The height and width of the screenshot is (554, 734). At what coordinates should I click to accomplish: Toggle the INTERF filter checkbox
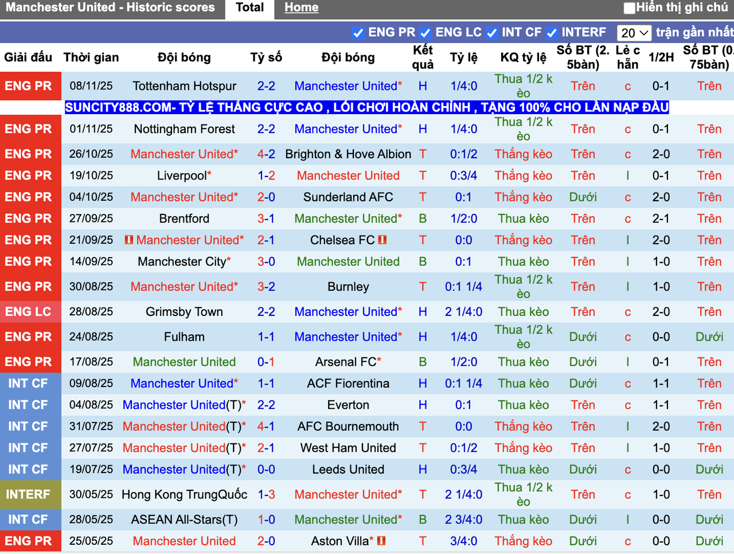coord(552,33)
